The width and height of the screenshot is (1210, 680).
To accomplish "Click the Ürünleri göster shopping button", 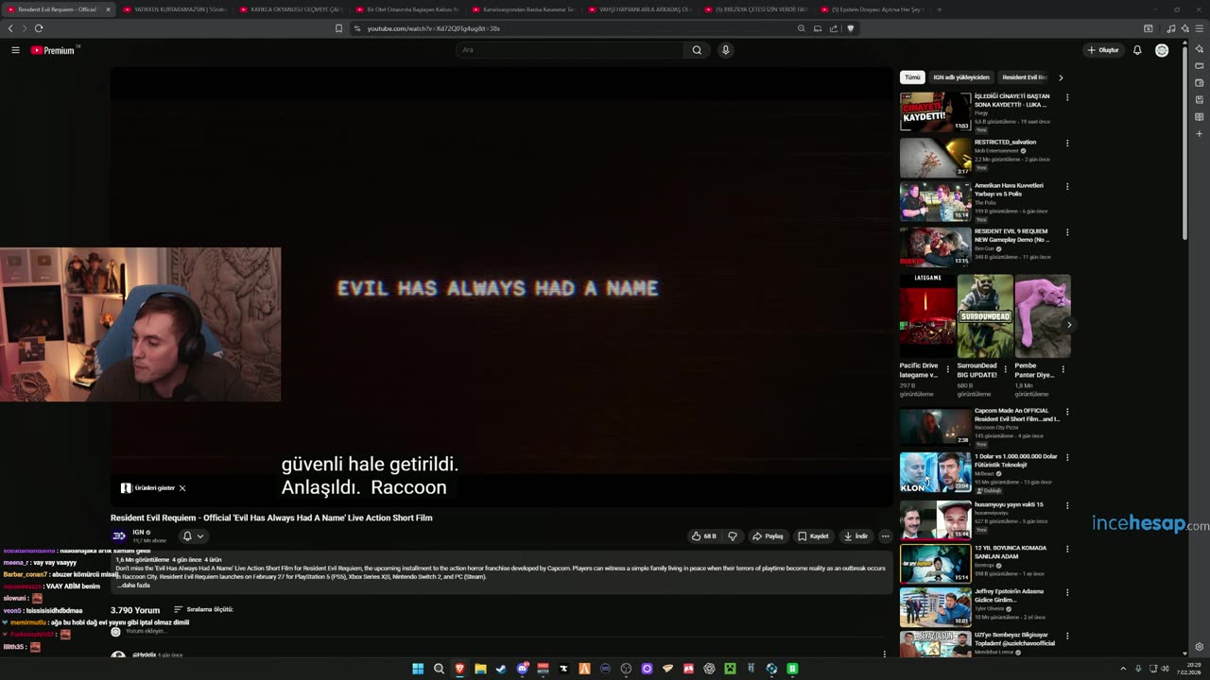I will 147,488.
